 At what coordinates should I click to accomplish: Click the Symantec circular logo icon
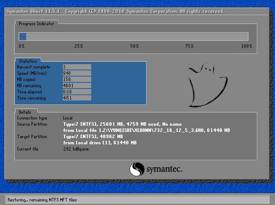[136, 169]
